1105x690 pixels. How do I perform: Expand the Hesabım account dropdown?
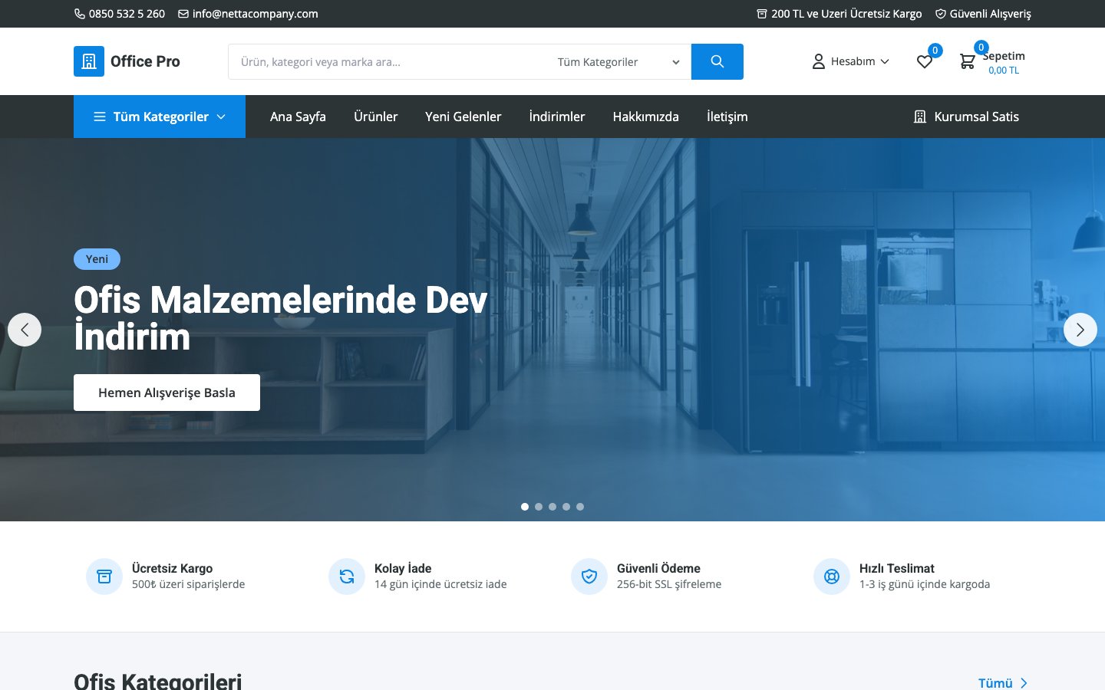point(852,61)
